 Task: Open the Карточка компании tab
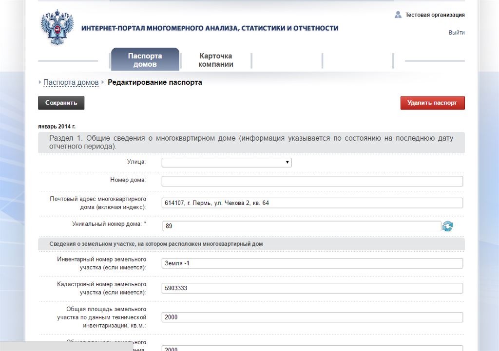[215, 60]
